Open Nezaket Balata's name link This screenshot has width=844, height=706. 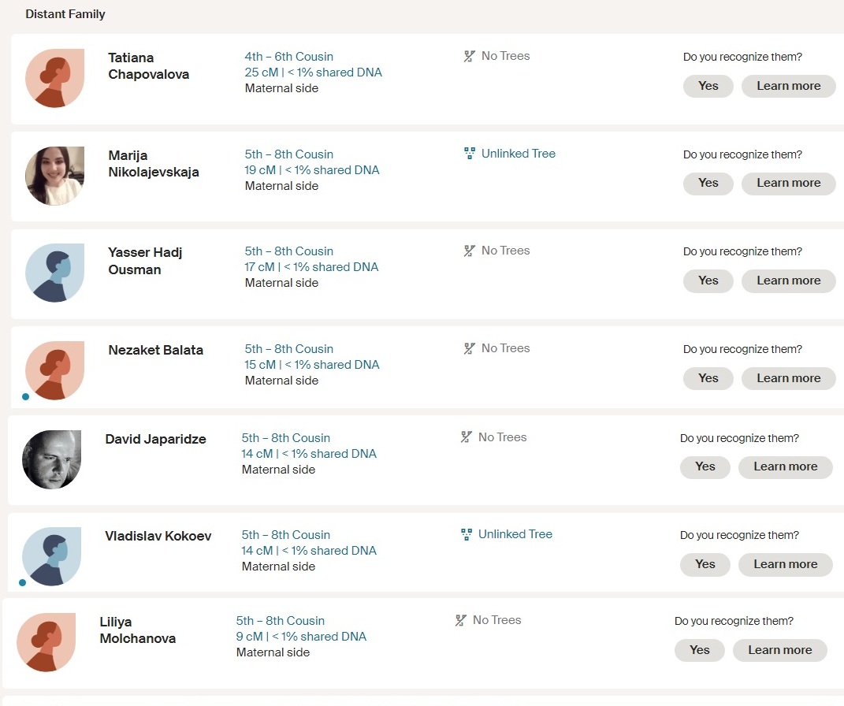155,350
